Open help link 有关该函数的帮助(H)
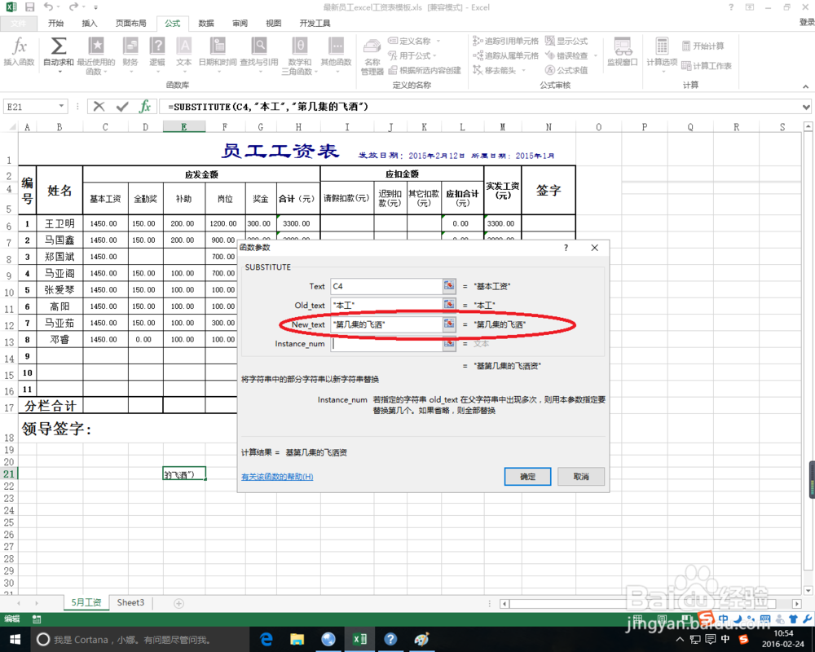The image size is (815, 652). (x=277, y=476)
